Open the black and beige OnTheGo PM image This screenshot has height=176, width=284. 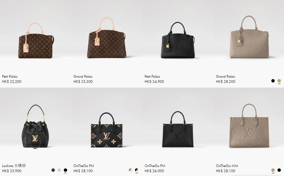point(107,130)
